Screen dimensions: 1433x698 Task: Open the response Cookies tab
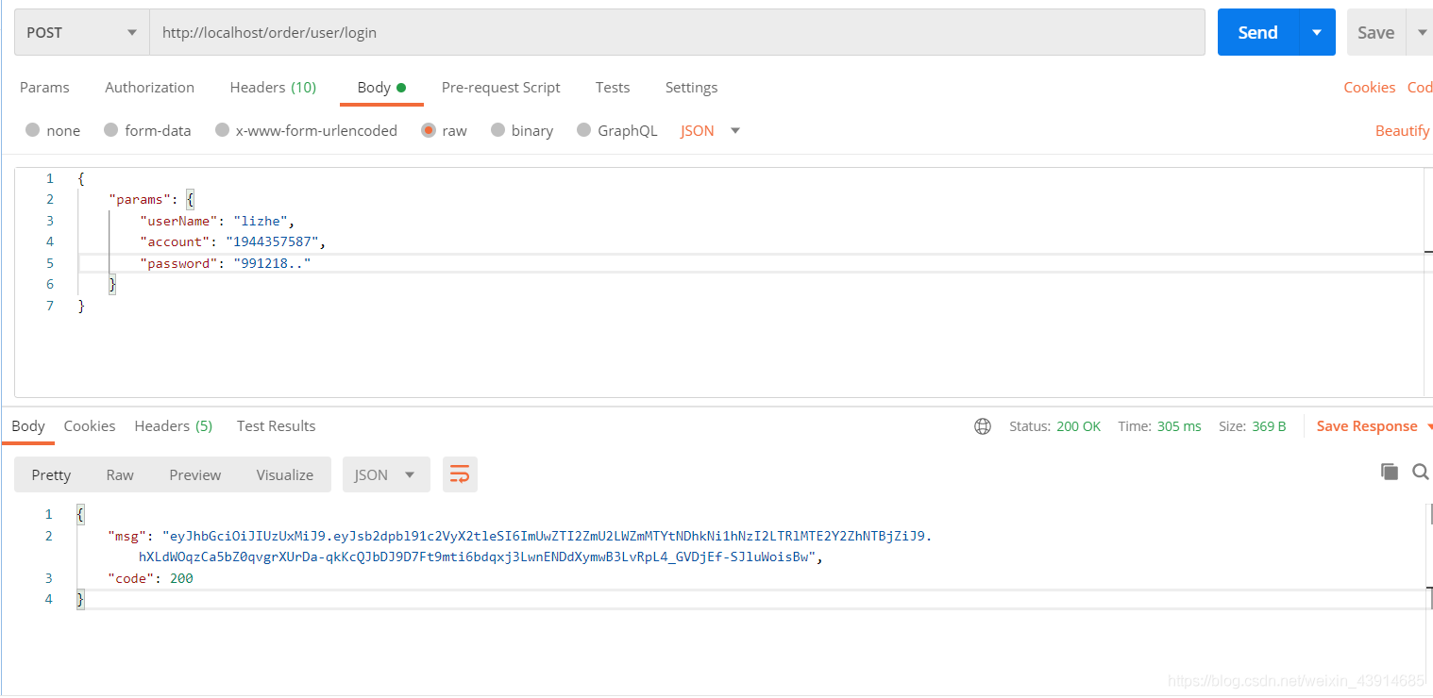point(90,425)
